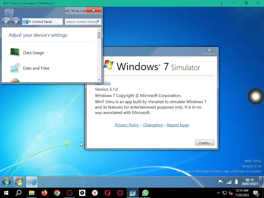Open the network tray icon on Windows taskbar

click(225, 193)
